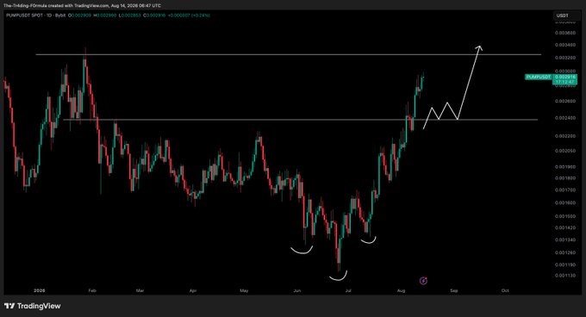
Task: Click the close value C0.002916
Action: 155,16
